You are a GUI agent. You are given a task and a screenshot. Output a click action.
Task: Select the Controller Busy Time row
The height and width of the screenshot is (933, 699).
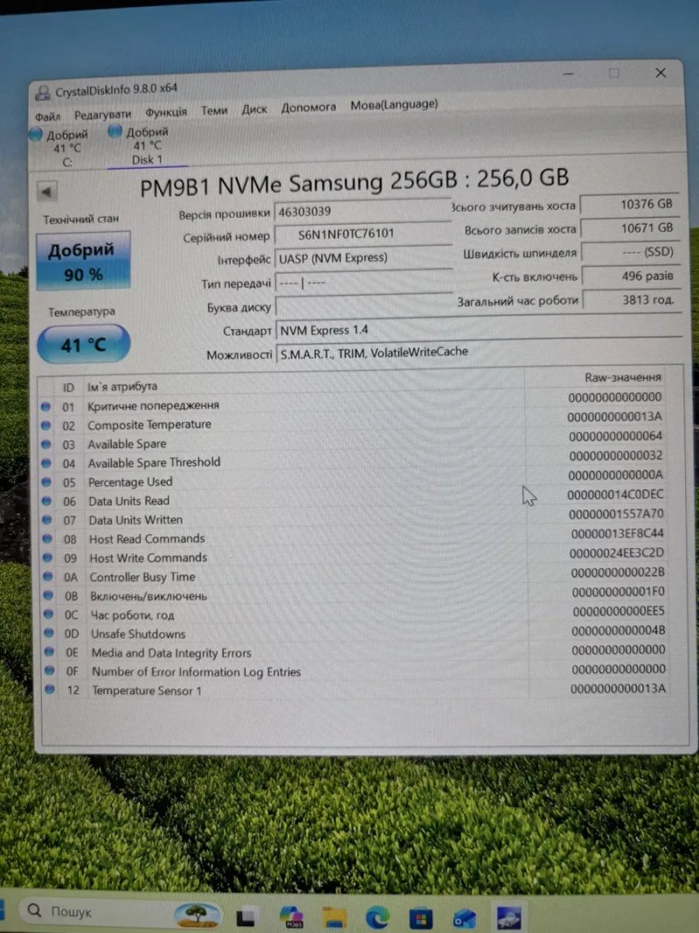[x=356, y=574]
